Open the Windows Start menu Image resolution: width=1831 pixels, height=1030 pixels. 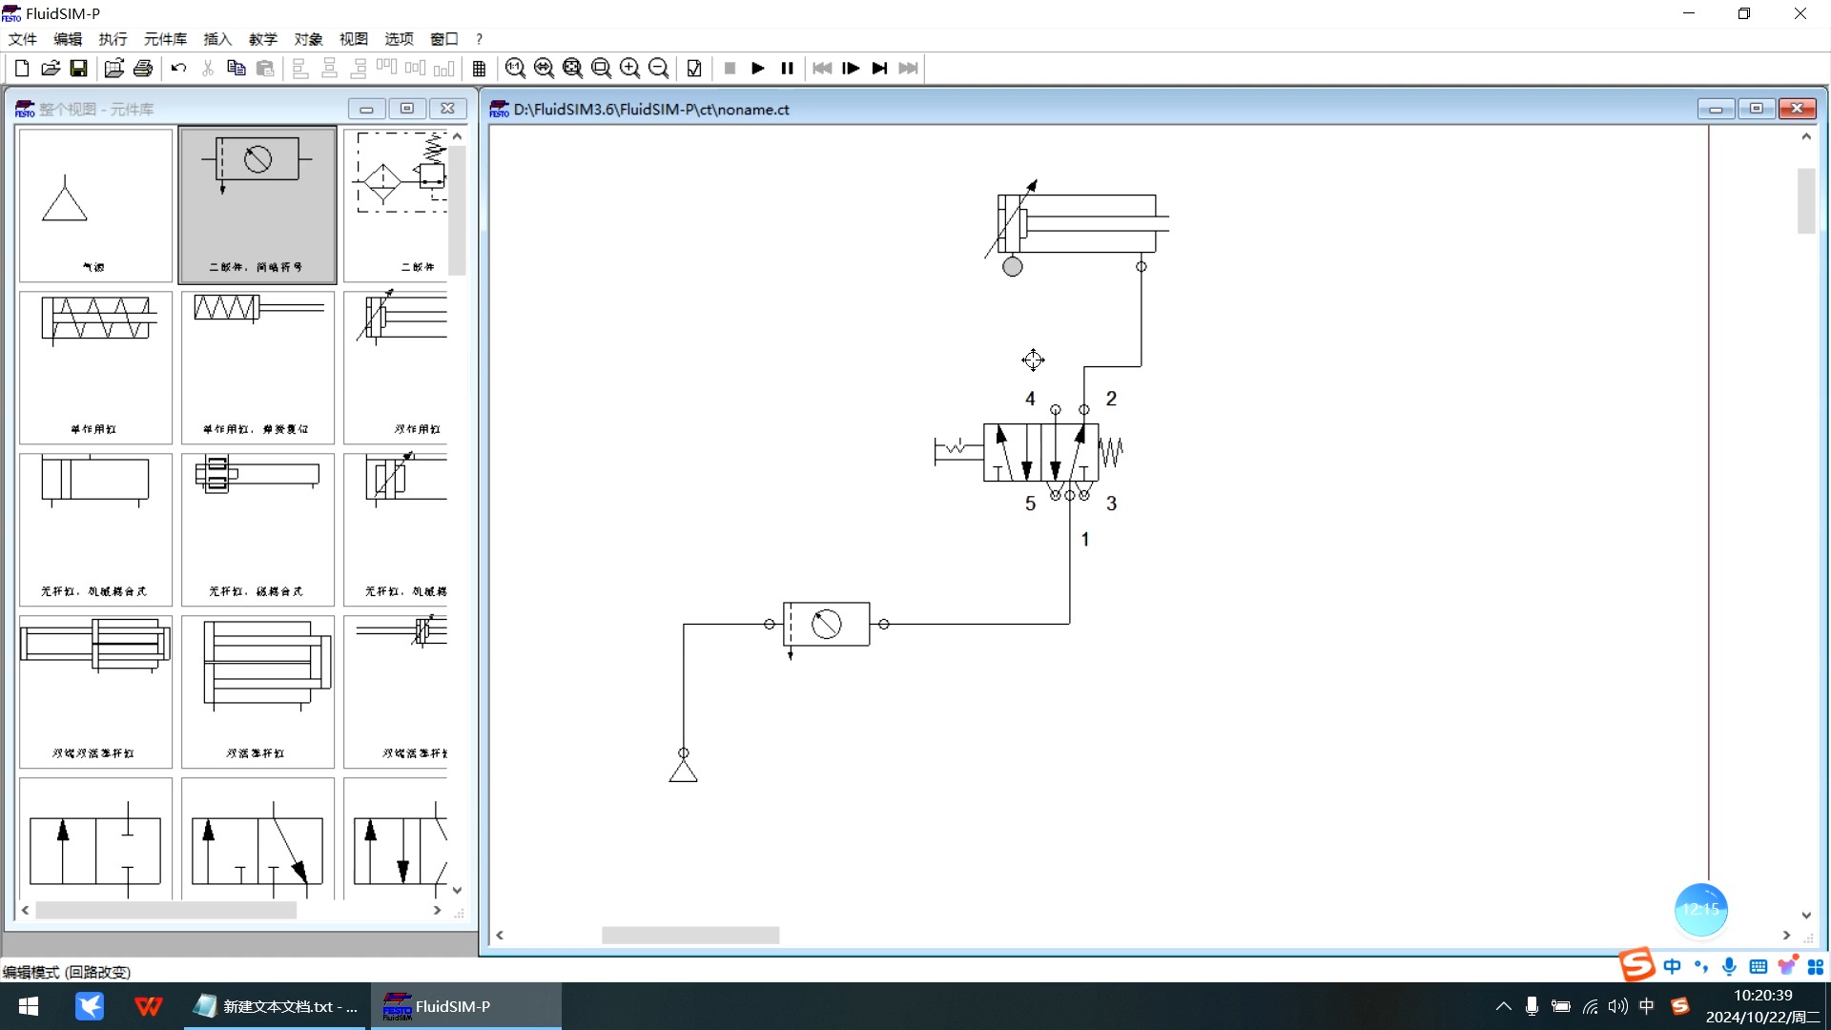click(x=29, y=1006)
